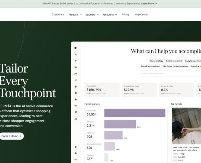Click the Purchases value 337
201x163 pixels.
point(89,159)
